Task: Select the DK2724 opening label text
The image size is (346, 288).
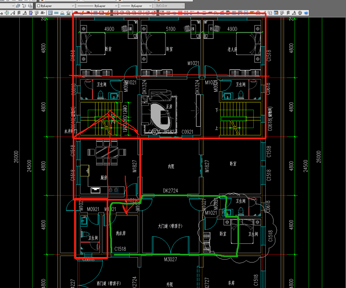Action: click(170, 190)
